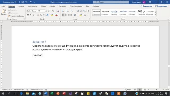The width and height of the screenshot is (170, 96).
Task: Click the Поделиться button
Action: [x=146, y=6]
